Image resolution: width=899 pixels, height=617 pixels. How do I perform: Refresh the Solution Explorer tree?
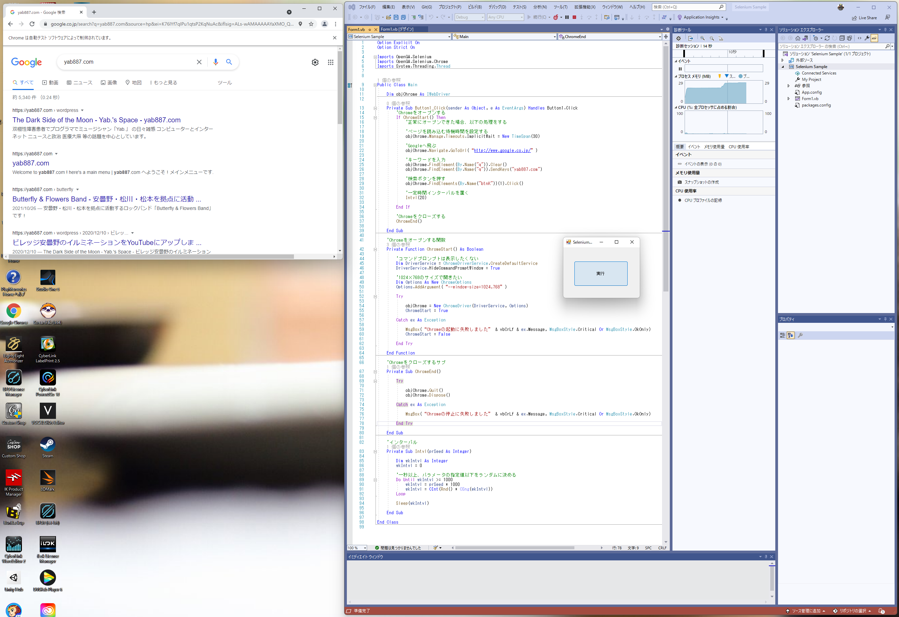point(827,38)
